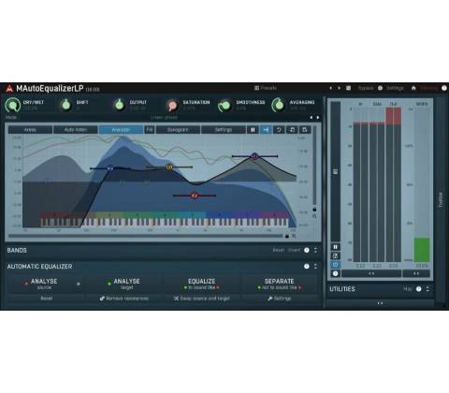The width and height of the screenshot is (449, 393).
Task: Pause the analyzer display
Action: pyautogui.click(x=253, y=129)
